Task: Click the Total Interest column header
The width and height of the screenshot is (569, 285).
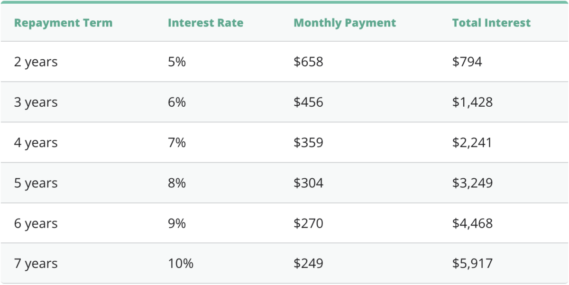Action: coord(491,23)
